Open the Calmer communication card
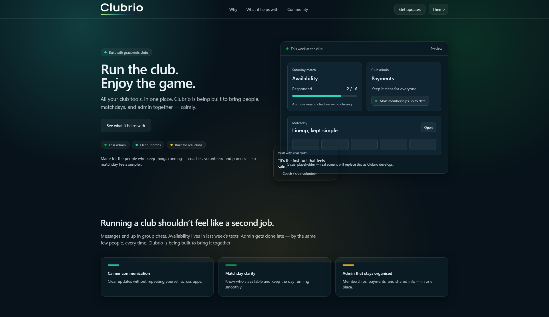Image resolution: width=549 pixels, height=317 pixels. coord(157,277)
